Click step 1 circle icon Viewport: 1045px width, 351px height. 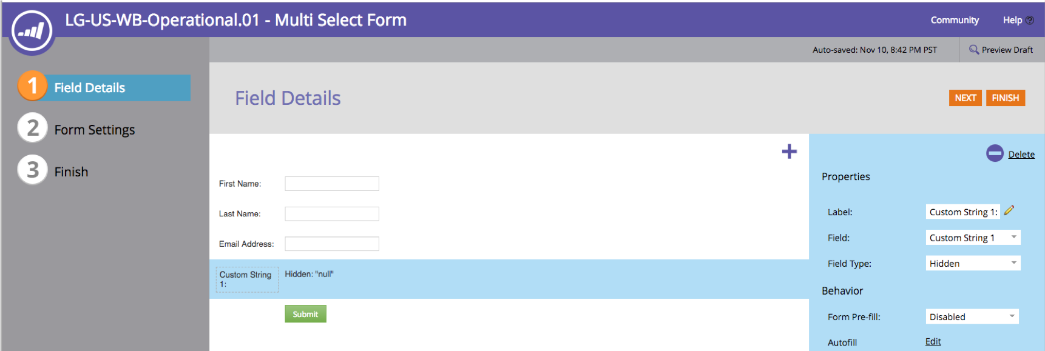33,85
